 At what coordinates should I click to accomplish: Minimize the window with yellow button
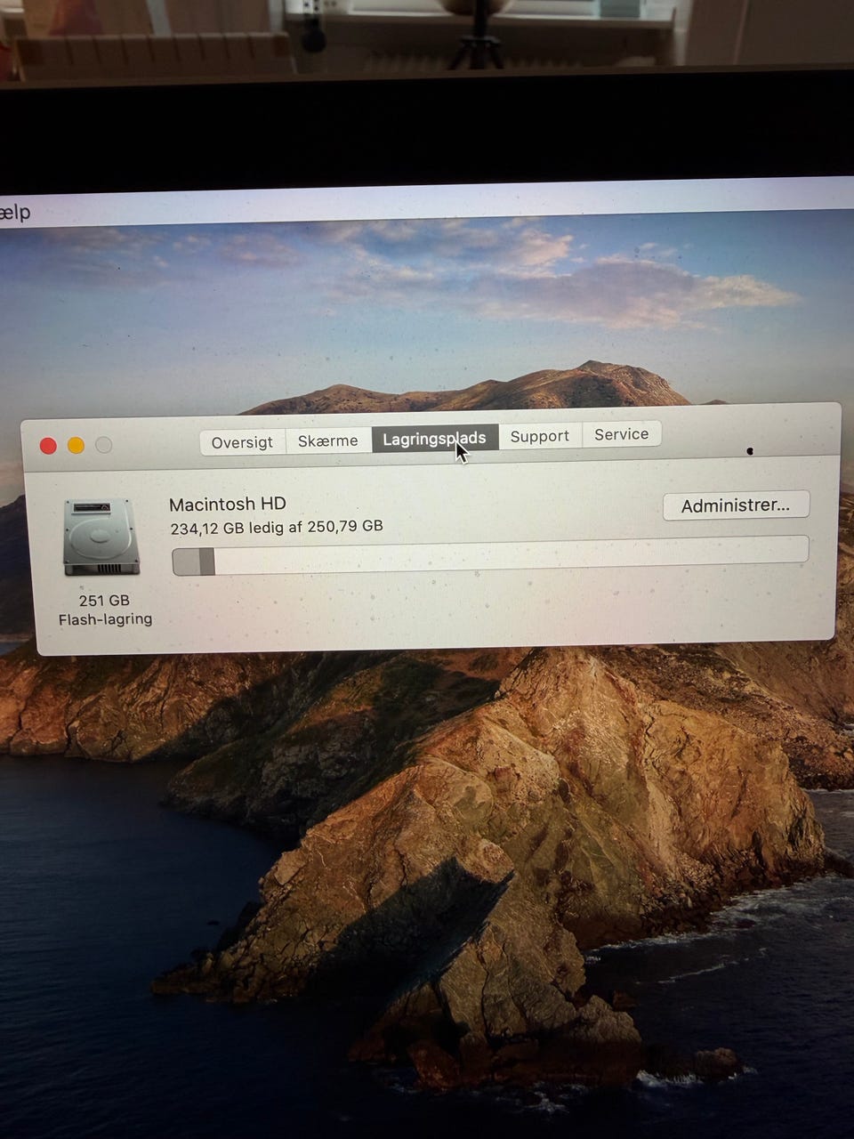pyautogui.click(x=76, y=445)
